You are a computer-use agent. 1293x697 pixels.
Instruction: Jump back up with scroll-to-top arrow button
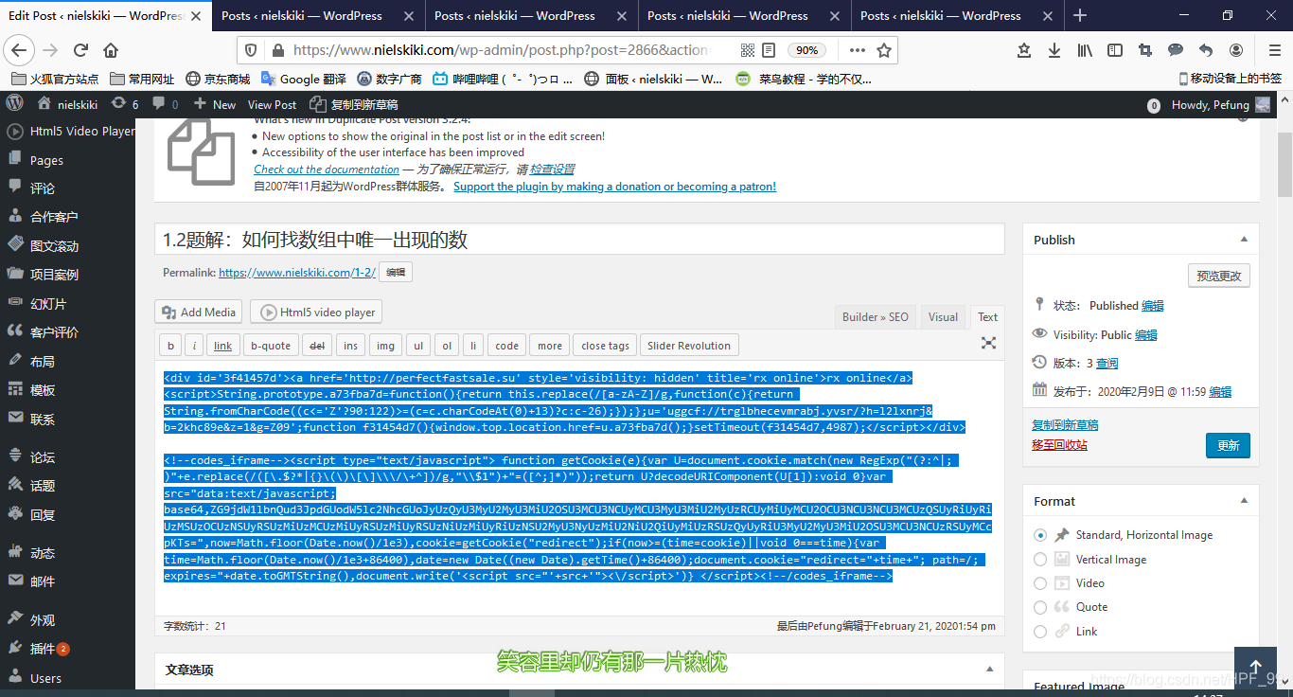(1255, 667)
